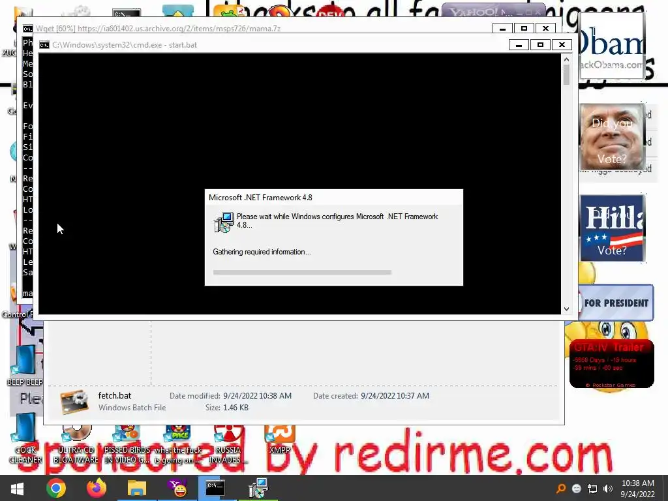Click the fetch.bat file icon in details pane
Screen dimensions: 668x501
click(x=74, y=402)
